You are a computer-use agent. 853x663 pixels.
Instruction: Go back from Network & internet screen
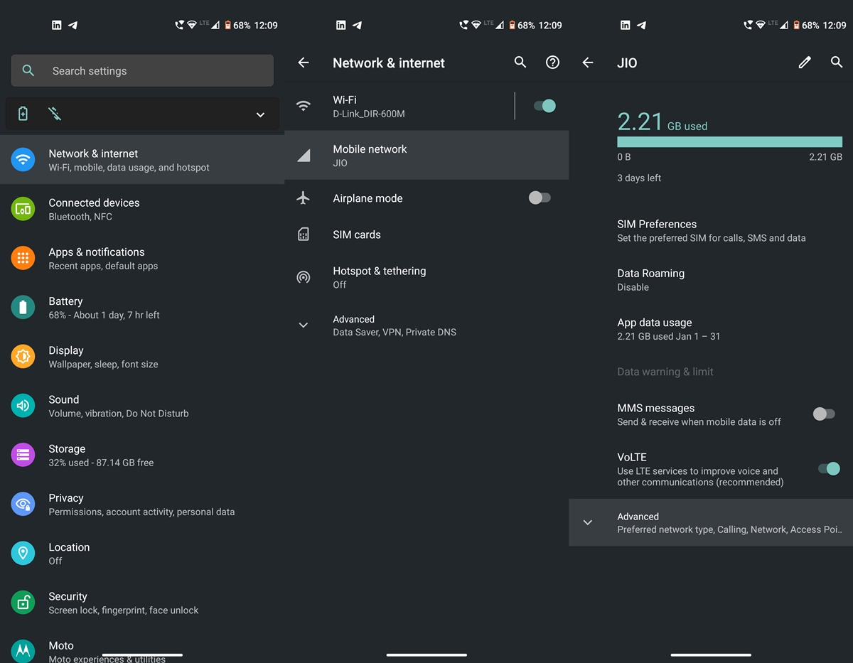(304, 63)
